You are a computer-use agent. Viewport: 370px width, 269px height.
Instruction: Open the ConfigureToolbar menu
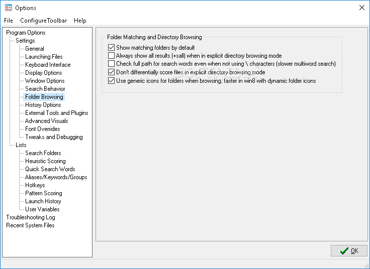coord(43,21)
